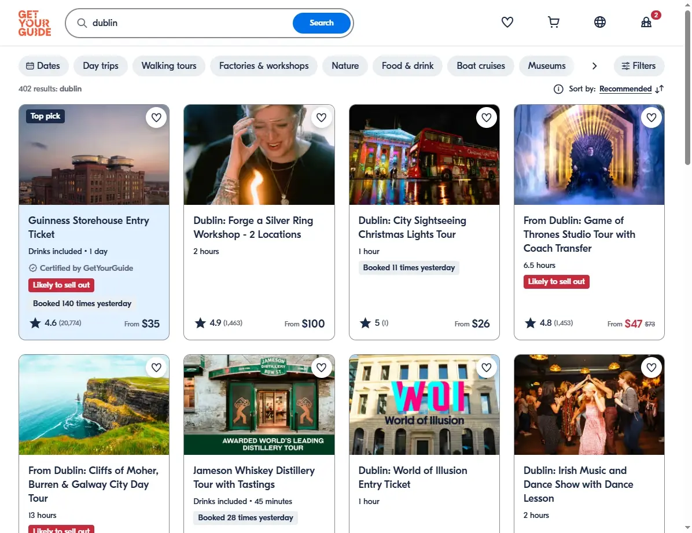692x533 pixels.
Task: Select the Museums category chip
Action: click(546, 66)
